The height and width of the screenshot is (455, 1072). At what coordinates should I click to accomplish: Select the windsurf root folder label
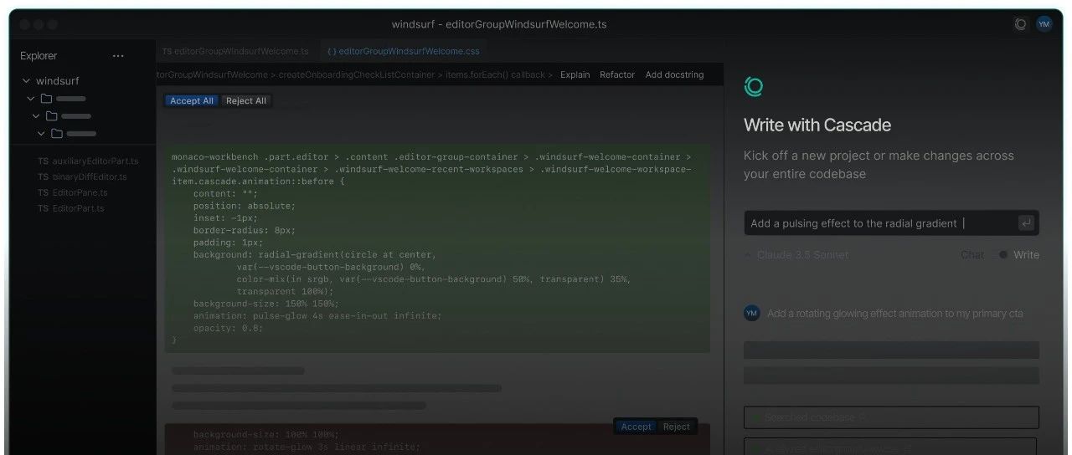[x=58, y=81]
